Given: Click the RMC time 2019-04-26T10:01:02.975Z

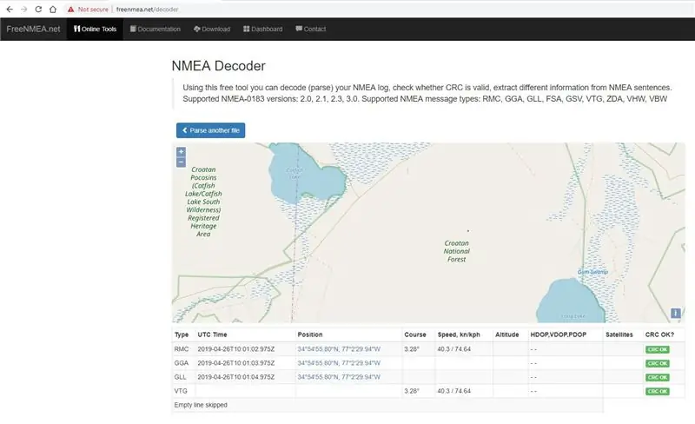Looking at the screenshot, I should [236, 349].
